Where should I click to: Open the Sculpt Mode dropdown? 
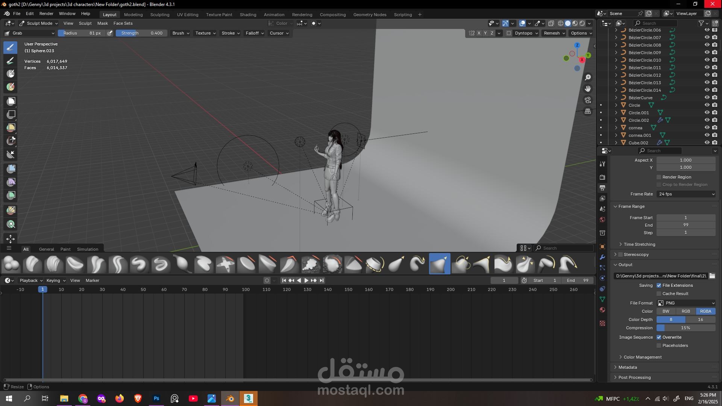click(x=38, y=23)
